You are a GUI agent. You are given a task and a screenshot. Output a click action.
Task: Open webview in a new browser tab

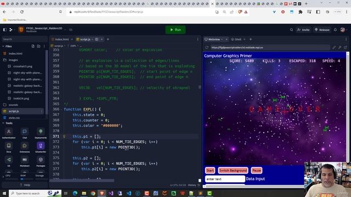pos(346,48)
